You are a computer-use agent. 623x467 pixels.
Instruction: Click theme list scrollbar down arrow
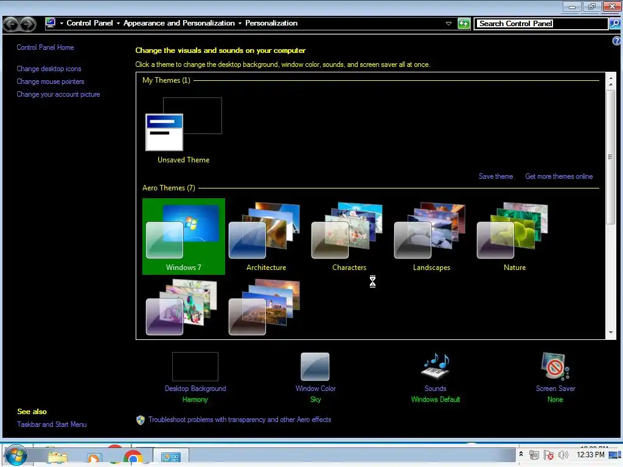(611, 333)
